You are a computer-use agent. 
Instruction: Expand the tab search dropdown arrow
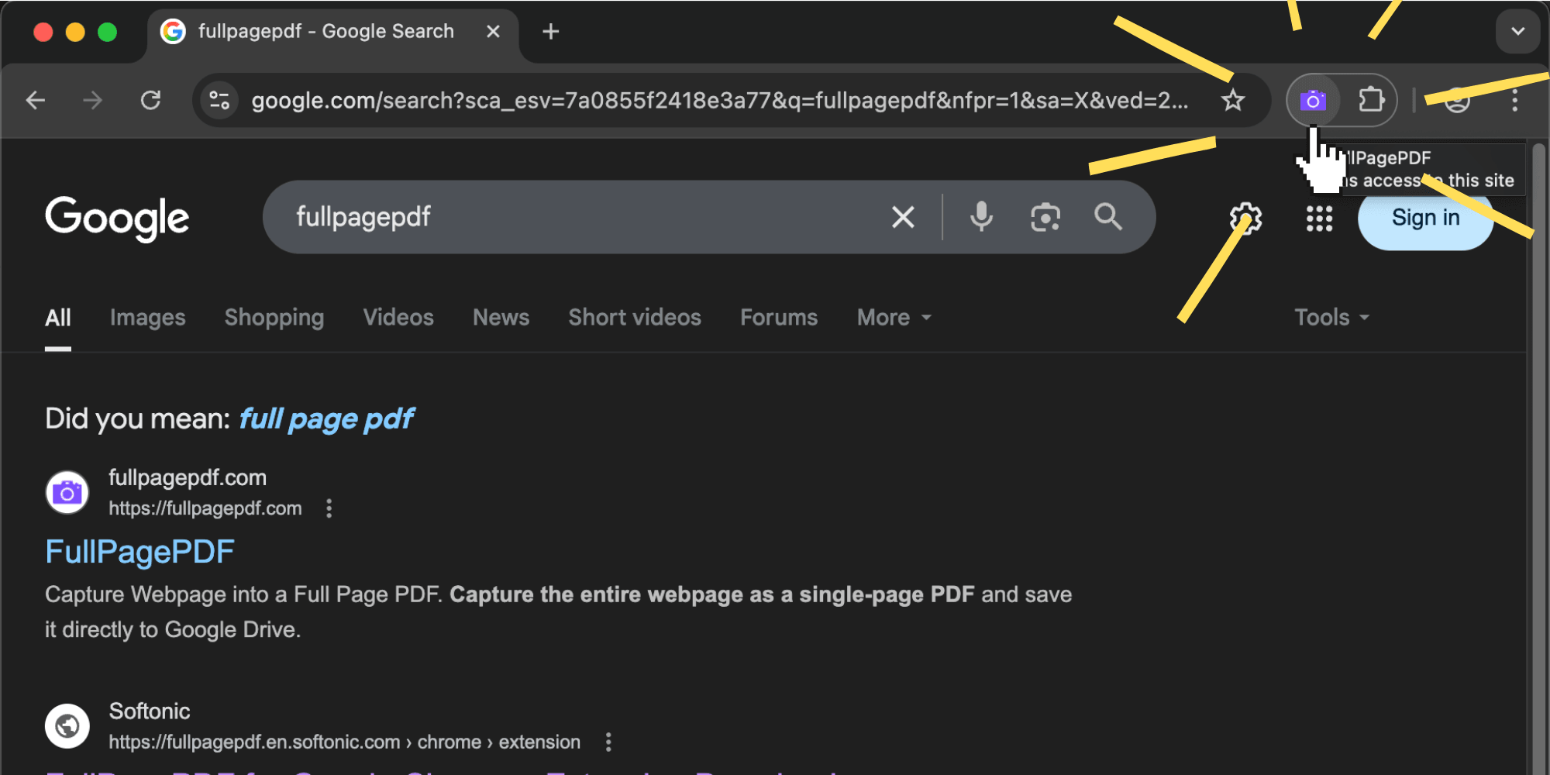point(1517,31)
